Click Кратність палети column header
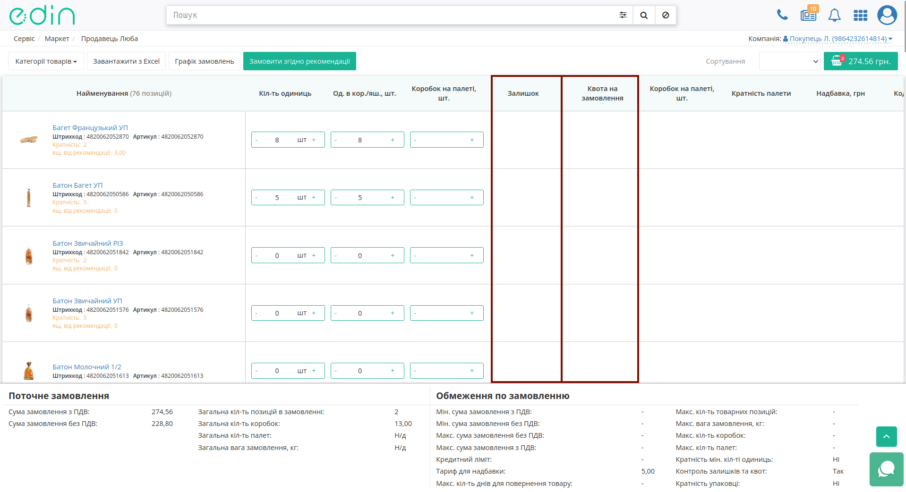Viewport: 906px width, 492px height. click(x=761, y=93)
